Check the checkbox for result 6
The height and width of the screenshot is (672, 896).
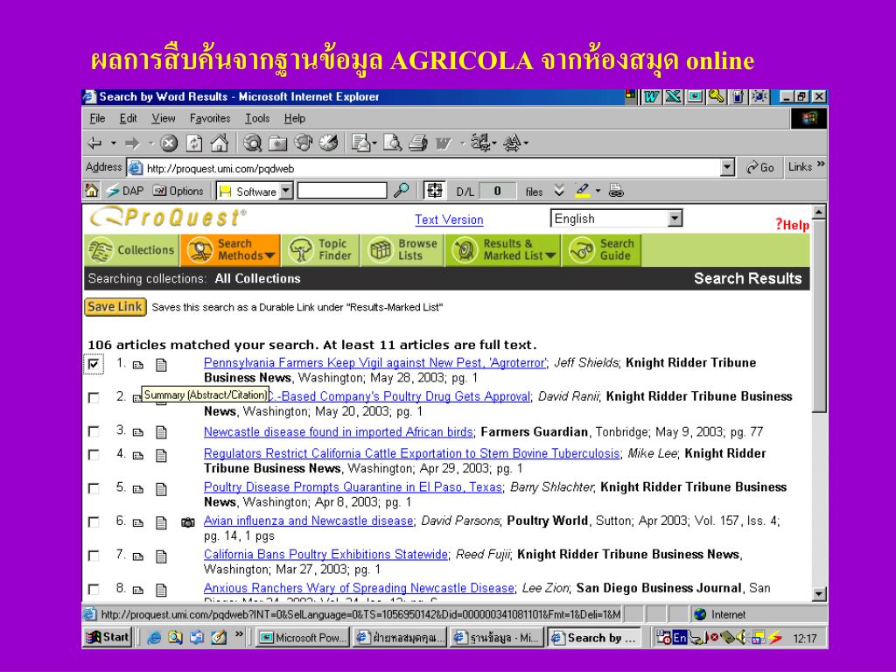[94, 522]
